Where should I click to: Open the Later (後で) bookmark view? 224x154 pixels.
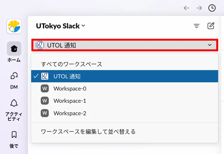pos(14,135)
